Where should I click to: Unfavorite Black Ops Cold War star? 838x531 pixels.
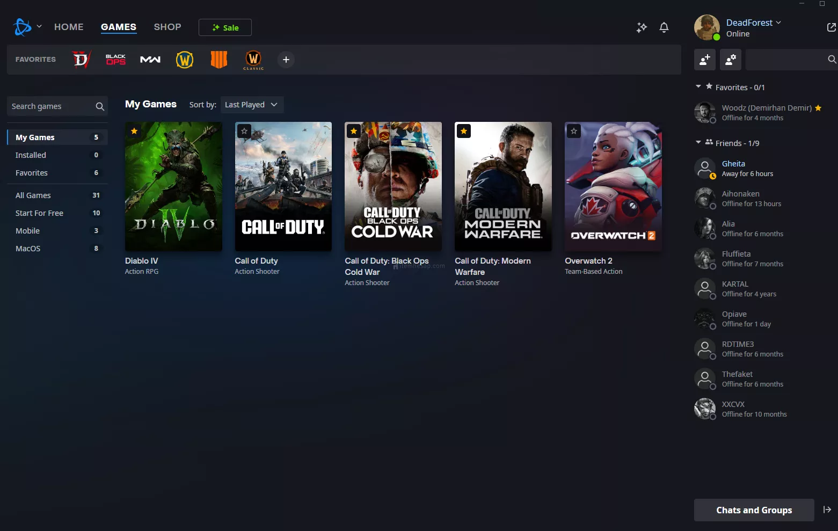tap(354, 131)
